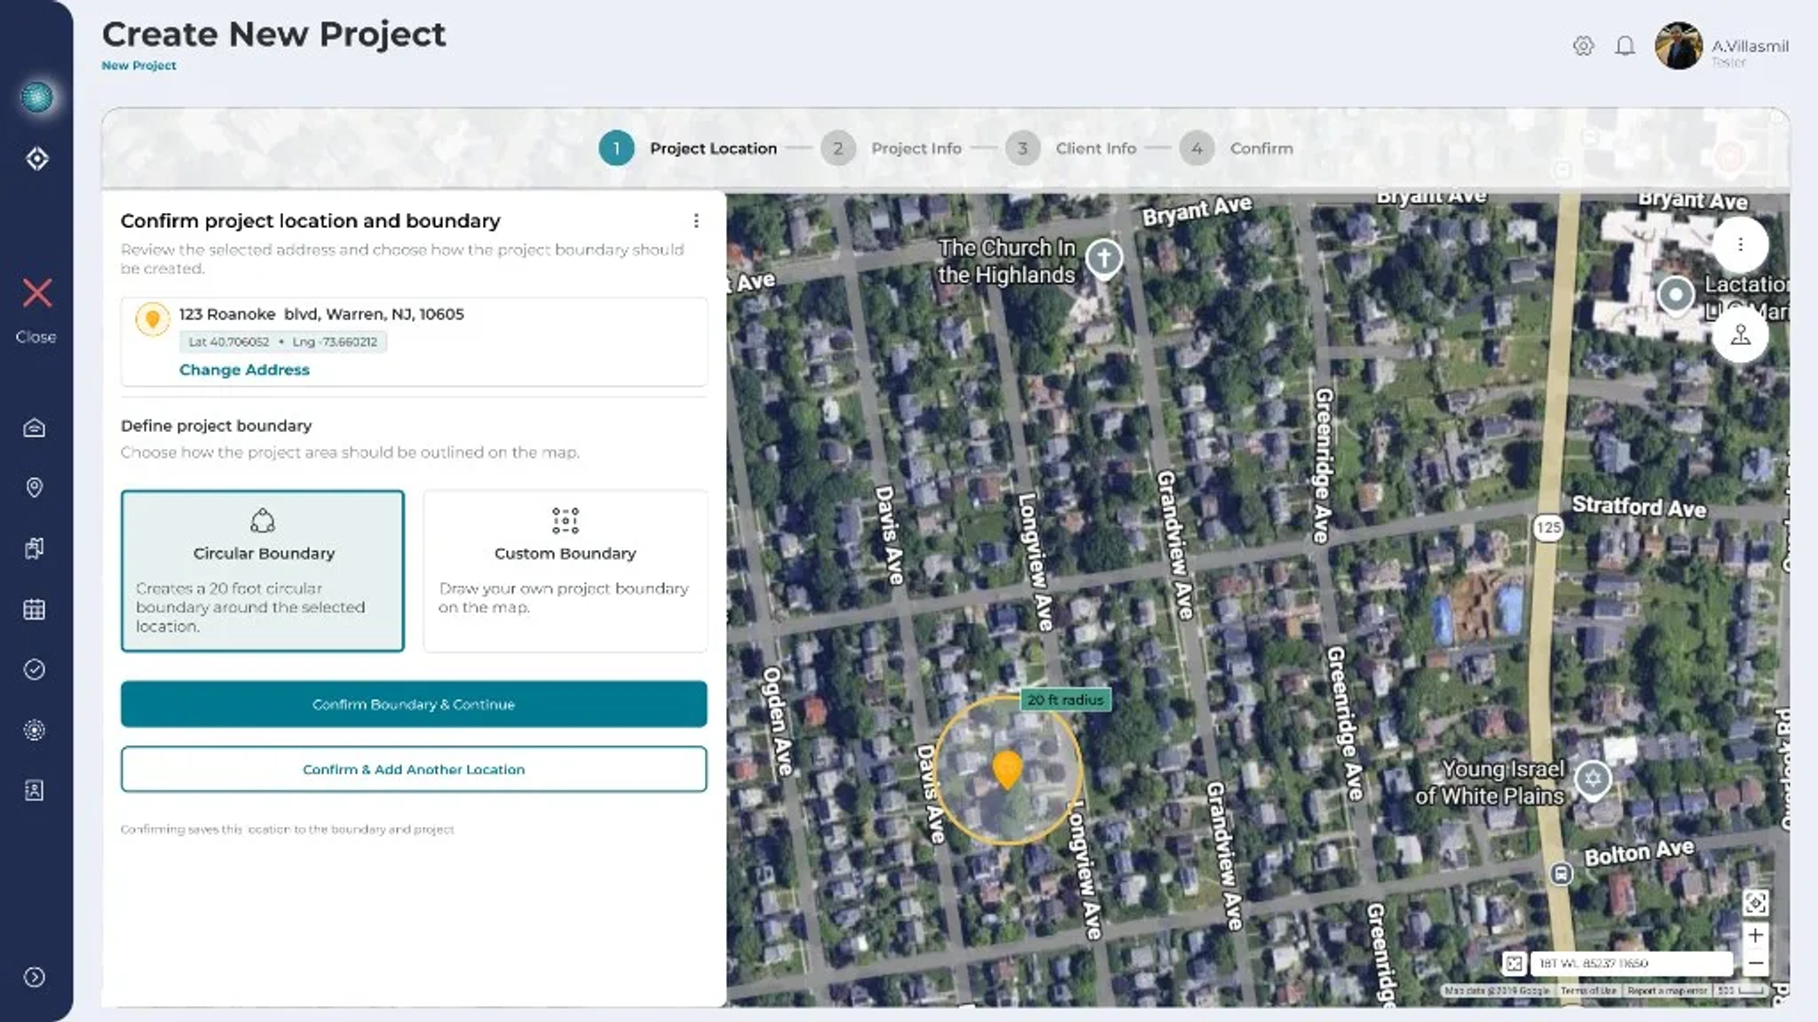Open the radial target sidebar icon
The height and width of the screenshot is (1022, 1818).
(x=35, y=730)
